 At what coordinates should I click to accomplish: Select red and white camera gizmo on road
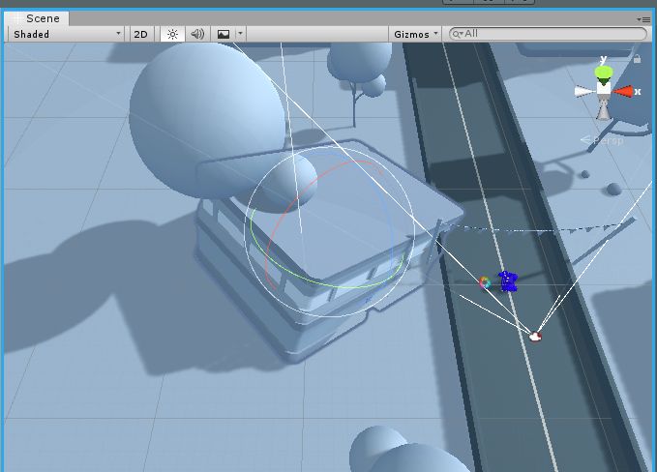coord(535,336)
